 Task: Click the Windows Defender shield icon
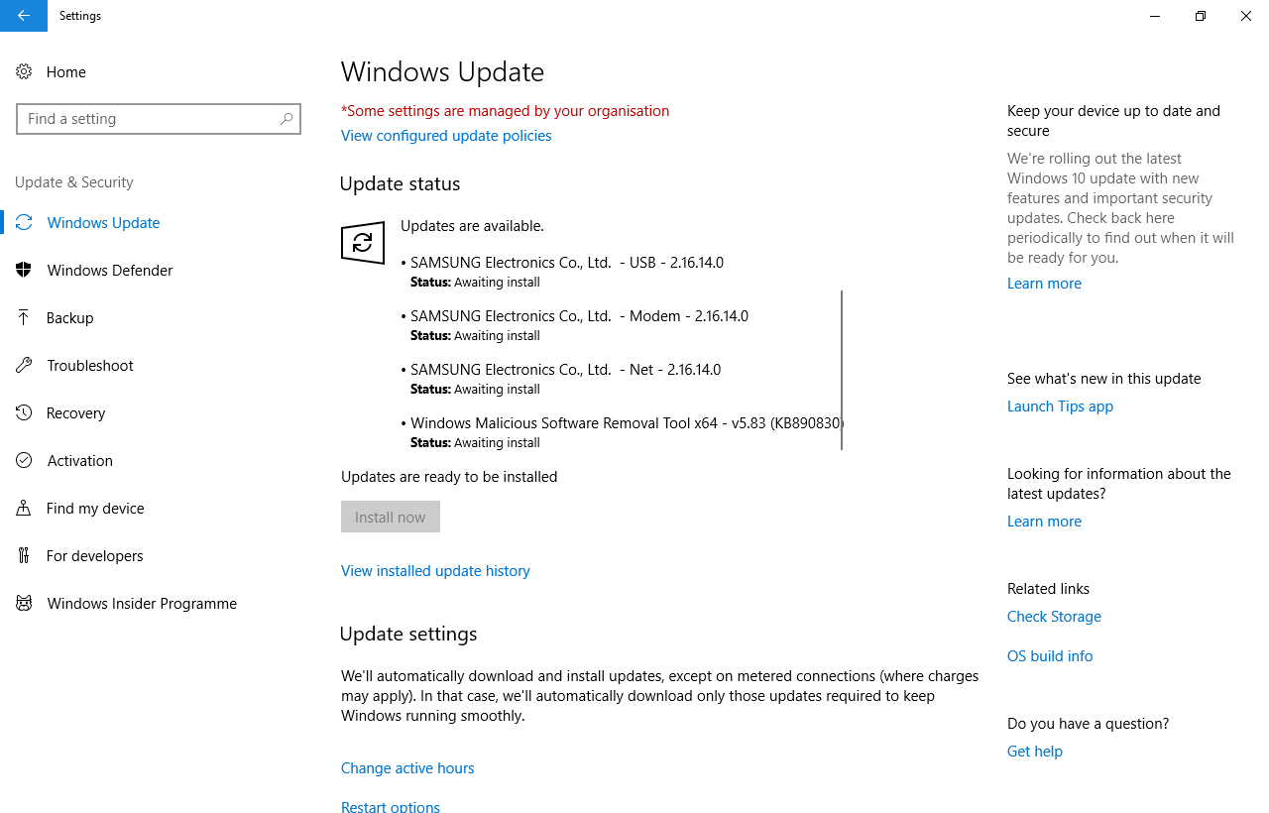click(x=24, y=271)
